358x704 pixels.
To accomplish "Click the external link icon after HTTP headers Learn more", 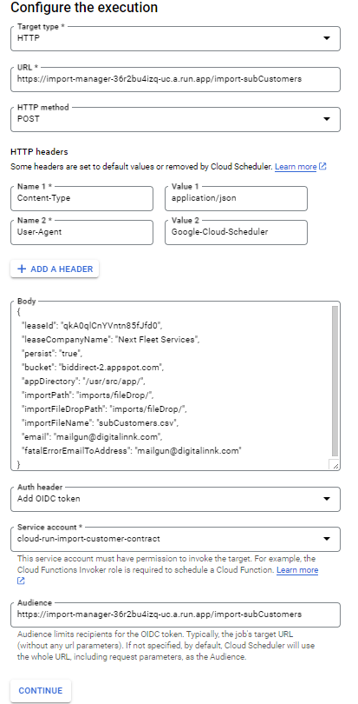I will pos(322,167).
